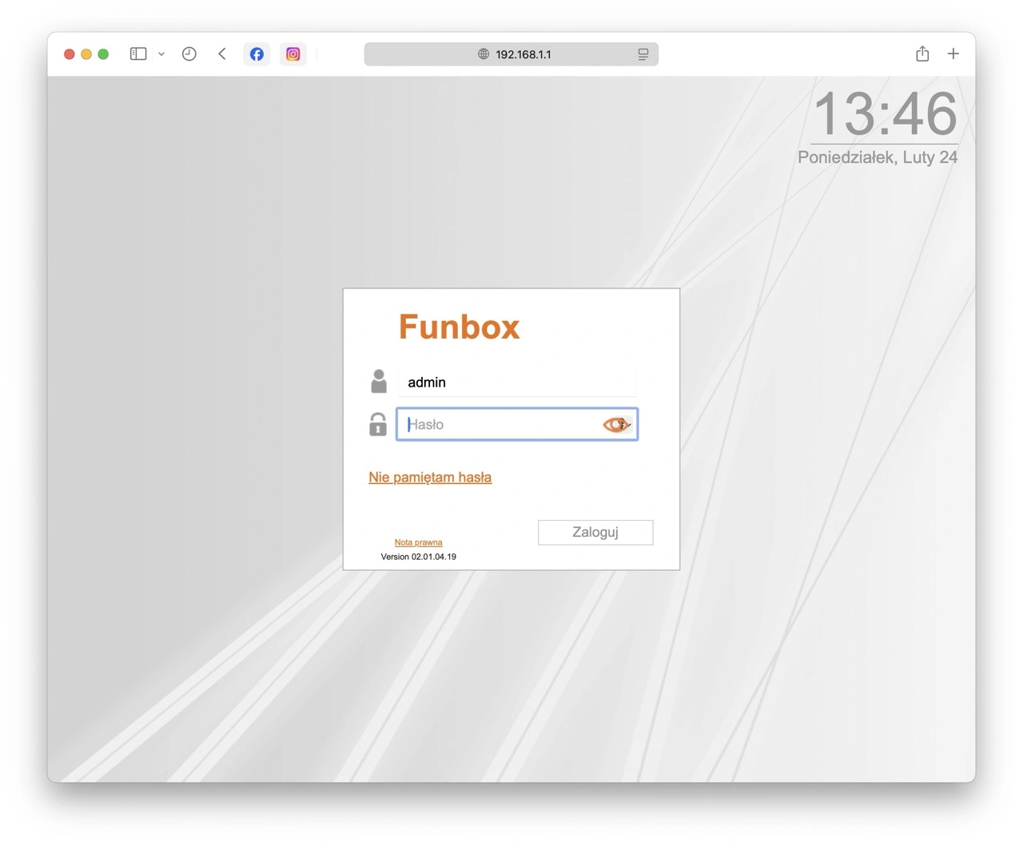The height and width of the screenshot is (845, 1023).
Task: Click the padlock icon beside password
Action: click(x=378, y=424)
